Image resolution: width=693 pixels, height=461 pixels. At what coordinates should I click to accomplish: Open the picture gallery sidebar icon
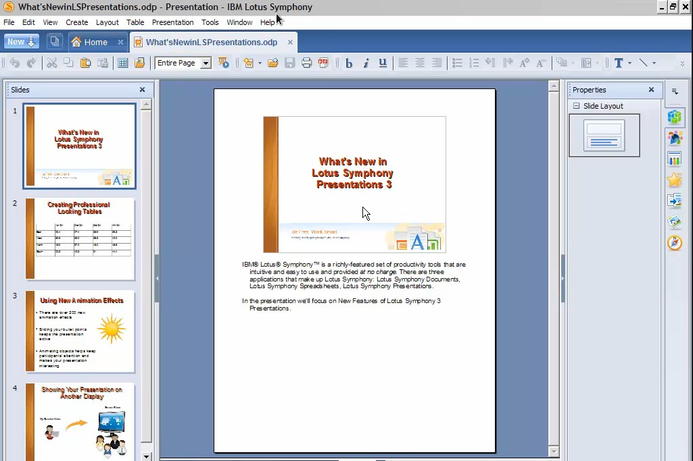tap(675, 221)
